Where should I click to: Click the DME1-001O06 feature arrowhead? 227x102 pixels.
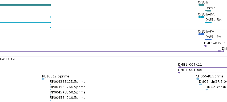(x=179, y=73)
